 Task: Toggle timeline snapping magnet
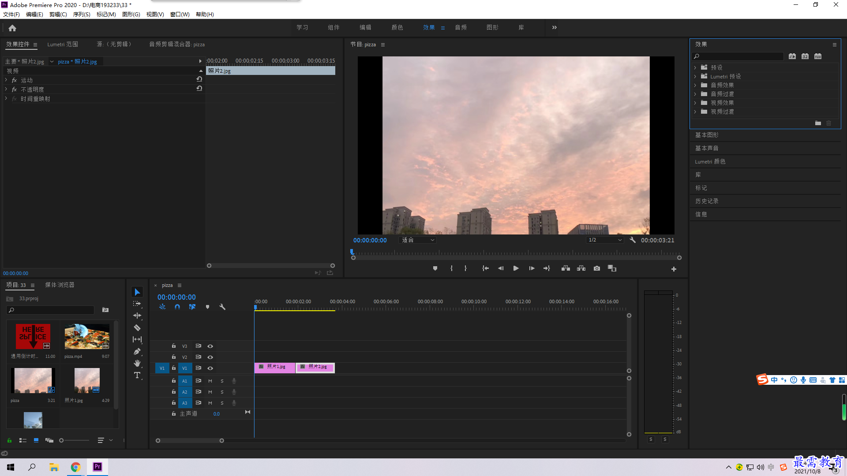[177, 307]
